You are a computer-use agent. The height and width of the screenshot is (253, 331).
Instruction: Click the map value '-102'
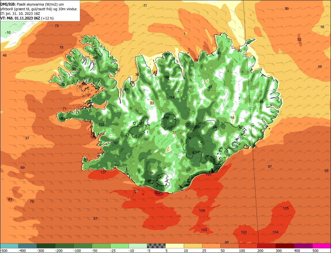click(101, 125)
